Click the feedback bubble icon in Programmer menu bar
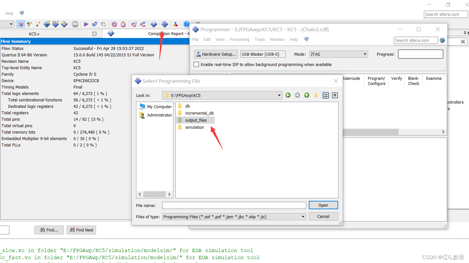The width and height of the screenshot is (469, 263). pos(306,39)
